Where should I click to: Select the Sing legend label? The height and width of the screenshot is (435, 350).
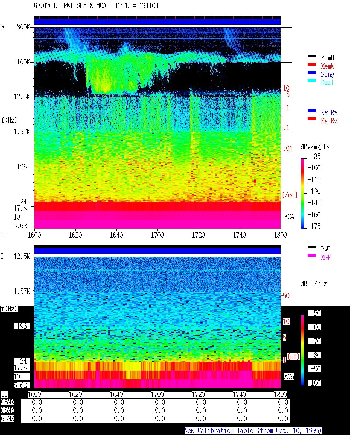click(328, 74)
